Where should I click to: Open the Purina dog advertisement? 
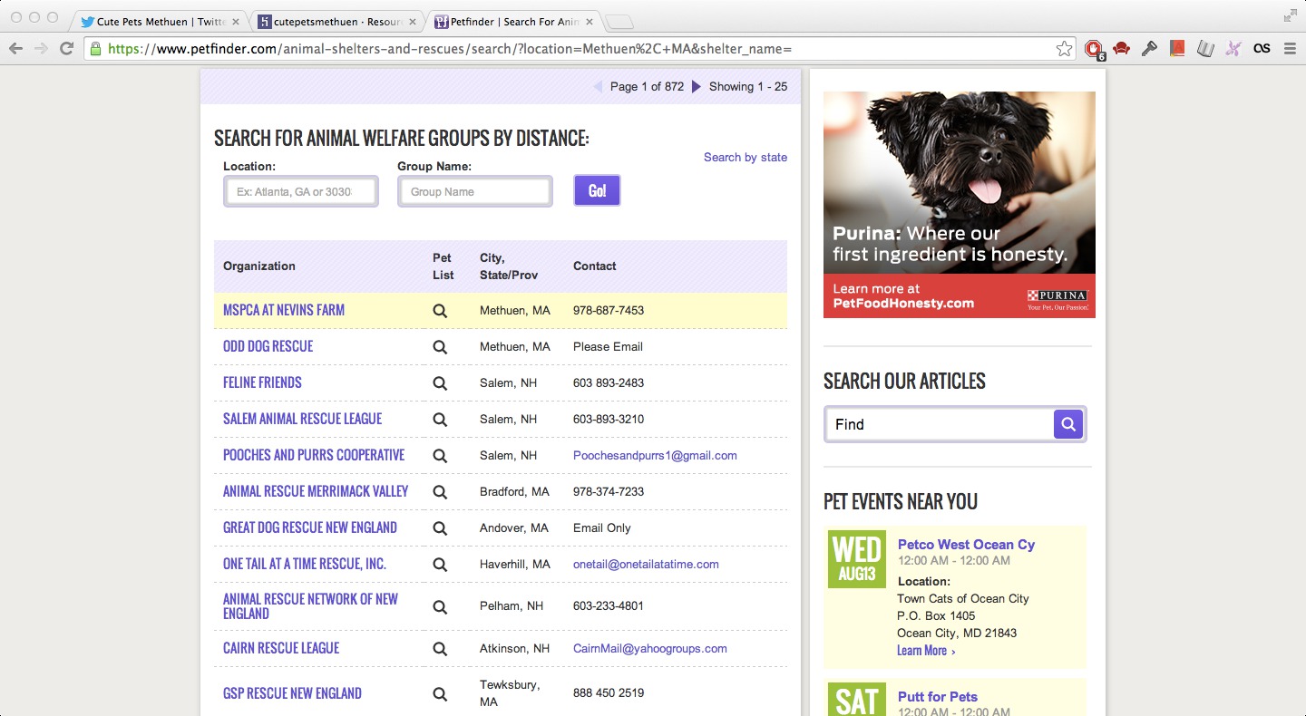click(960, 205)
